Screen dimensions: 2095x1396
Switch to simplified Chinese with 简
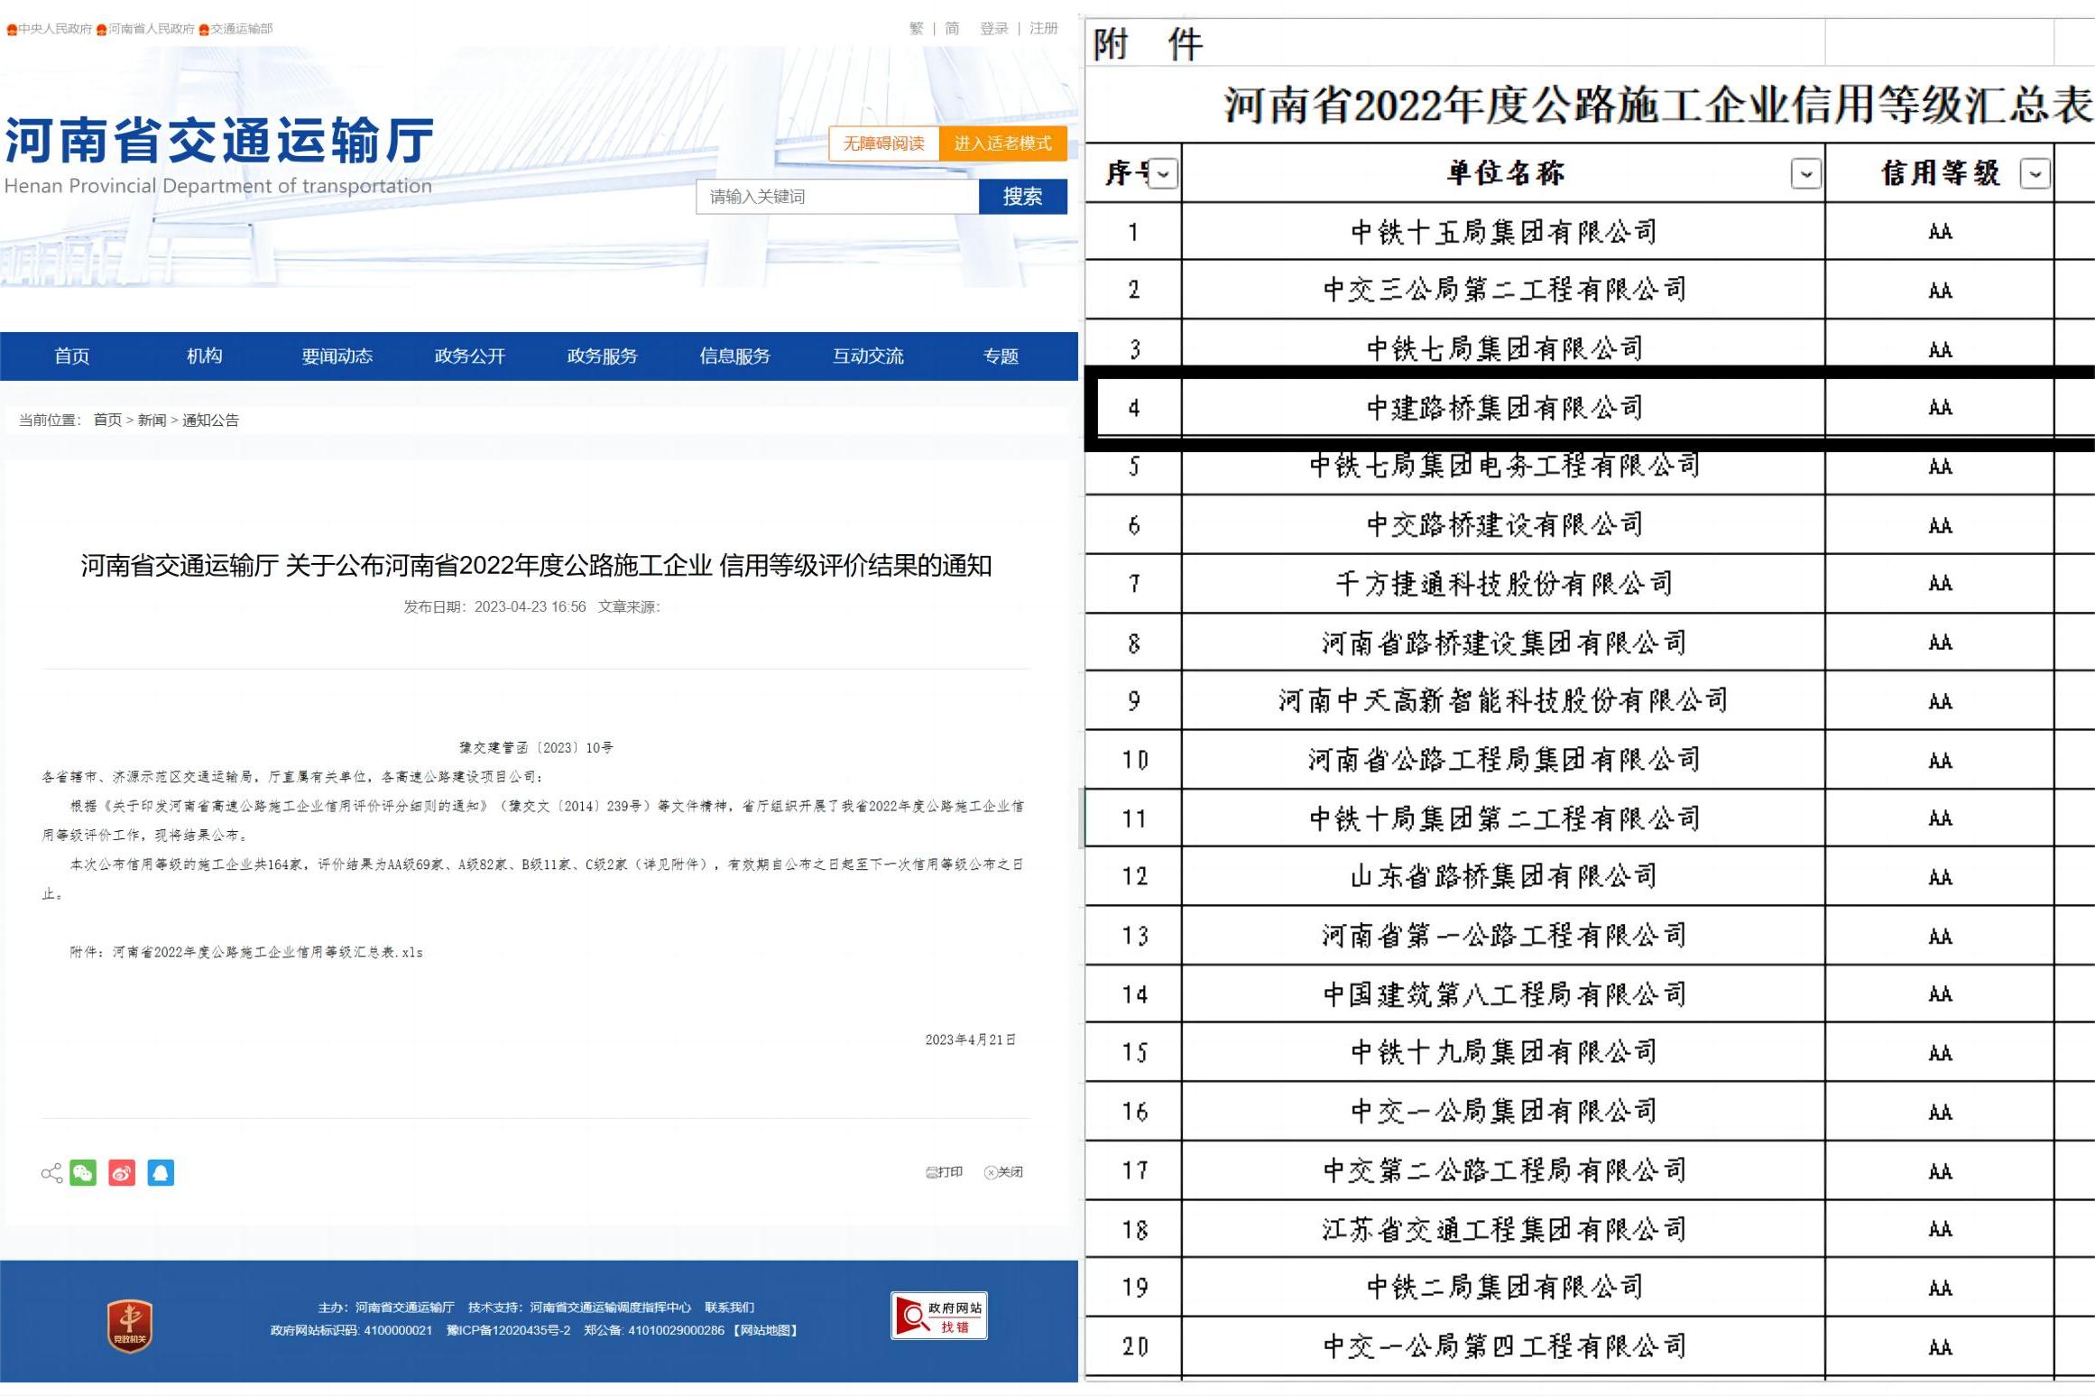[x=952, y=29]
